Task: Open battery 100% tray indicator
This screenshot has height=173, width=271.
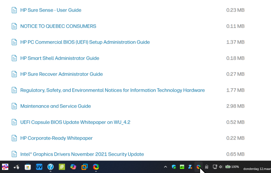Action: 232,167
